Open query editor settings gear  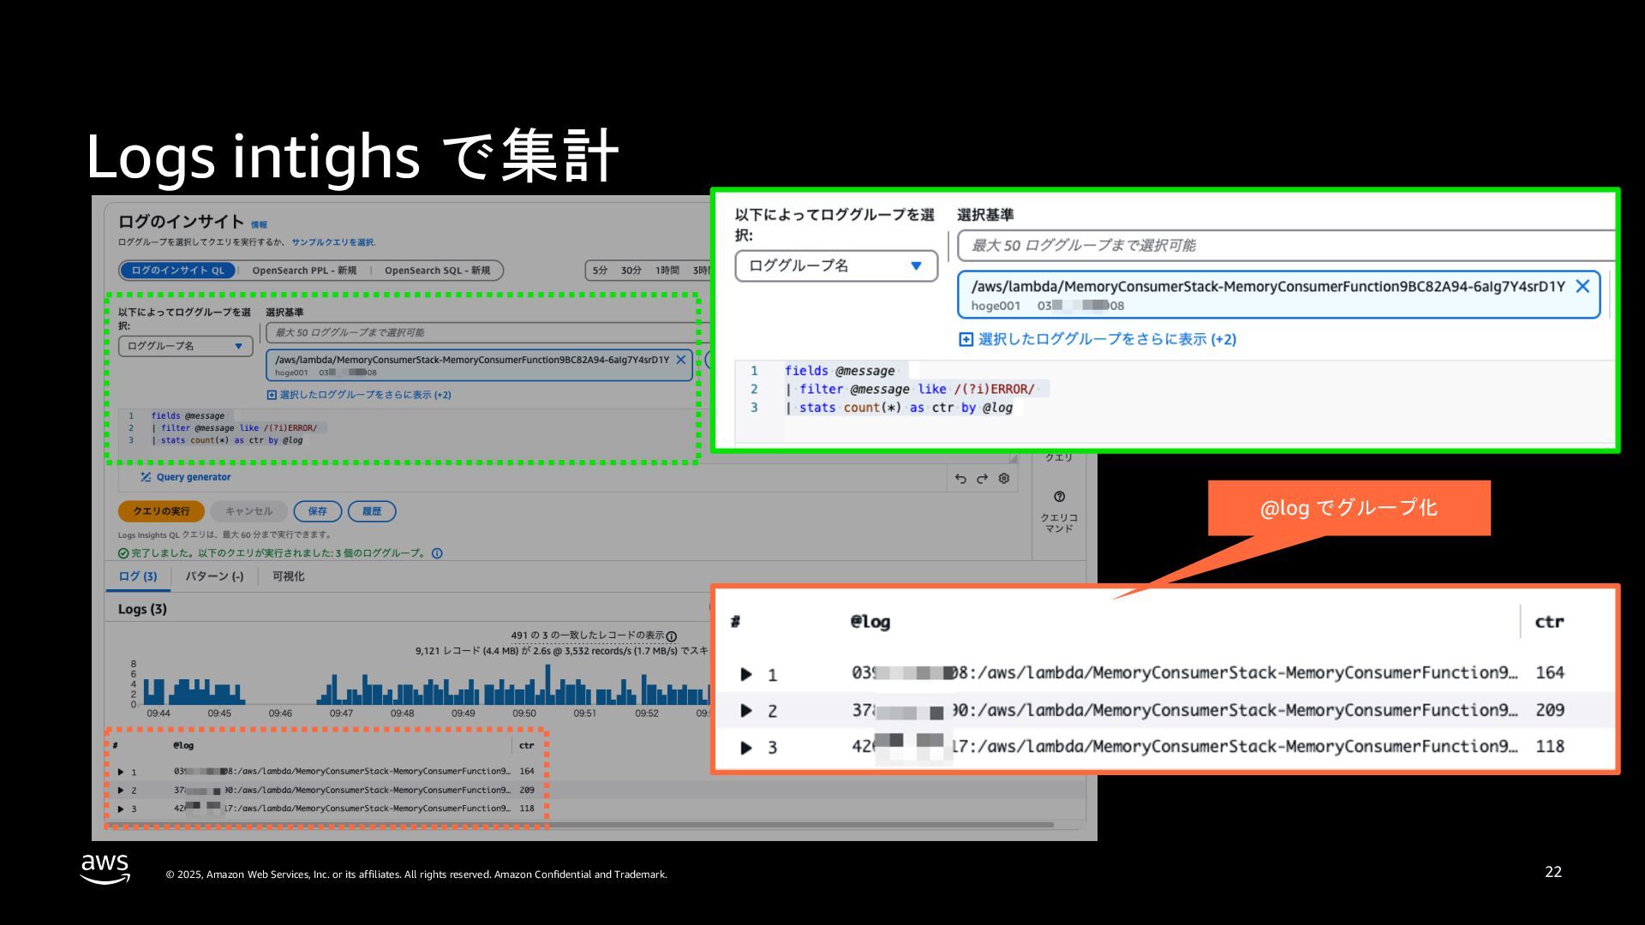pyautogui.click(x=1004, y=479)
